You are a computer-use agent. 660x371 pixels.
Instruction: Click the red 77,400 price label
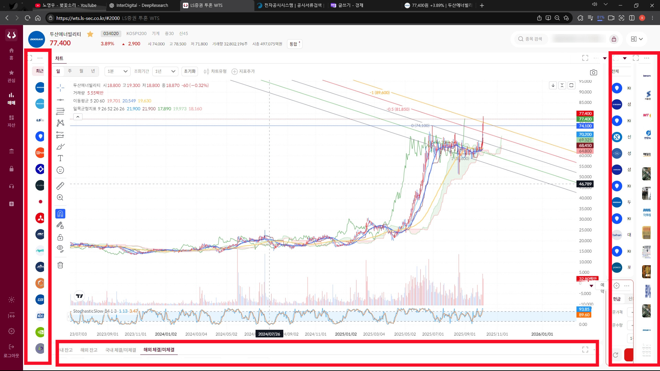(x=585, y=113)
